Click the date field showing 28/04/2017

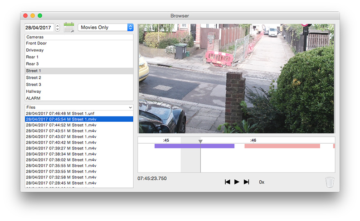coord(39,28)
